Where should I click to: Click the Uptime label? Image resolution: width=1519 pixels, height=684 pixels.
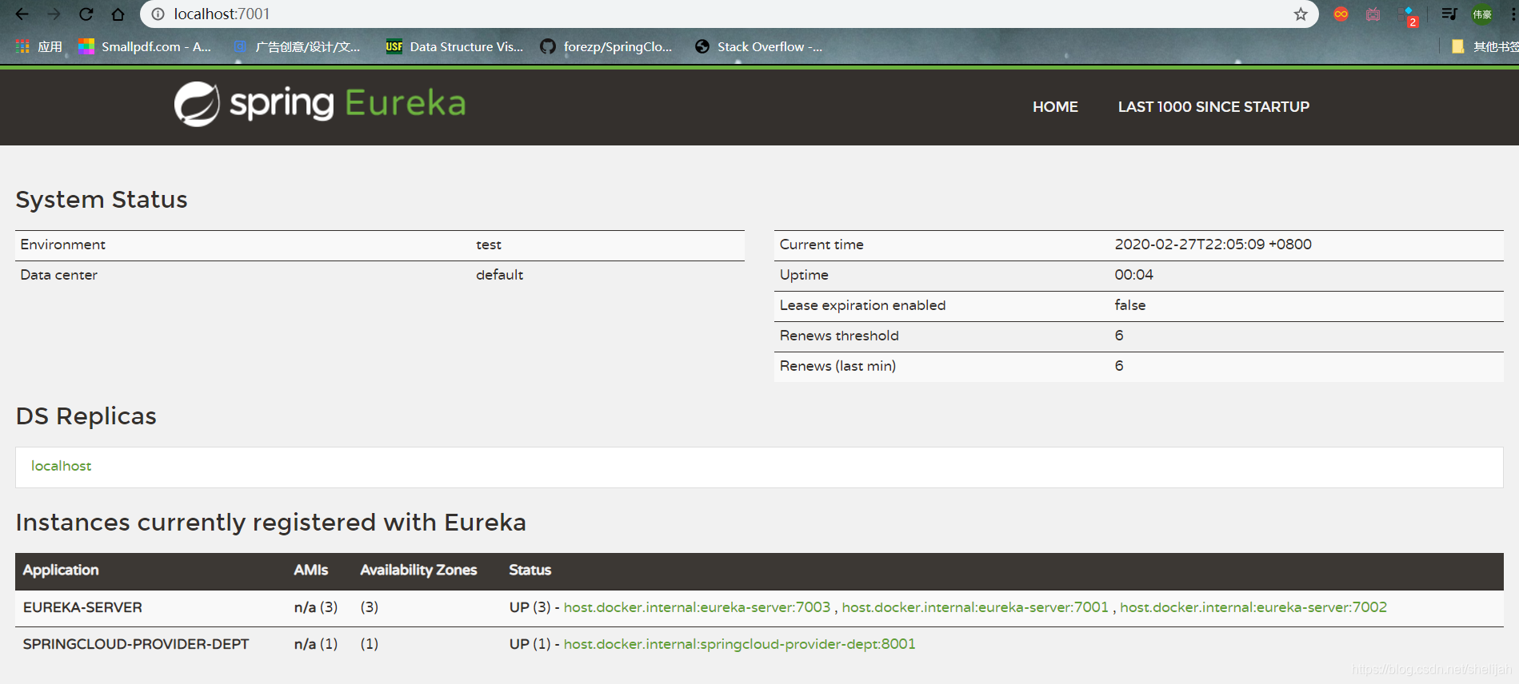pos(804,275)
